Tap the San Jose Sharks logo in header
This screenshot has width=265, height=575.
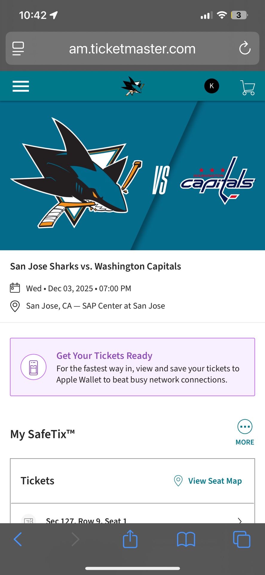pos(132,86)
